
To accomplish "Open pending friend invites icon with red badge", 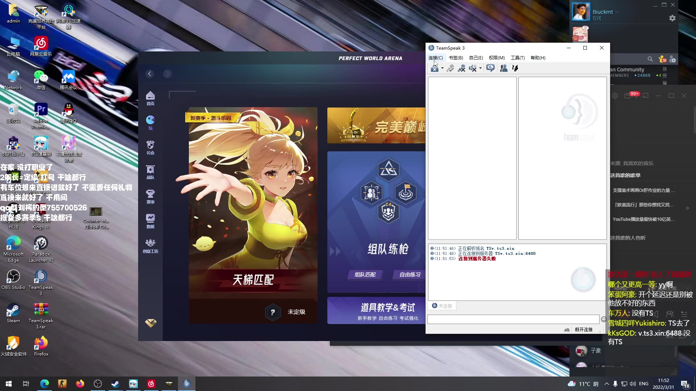I will [x=662, y=59].
